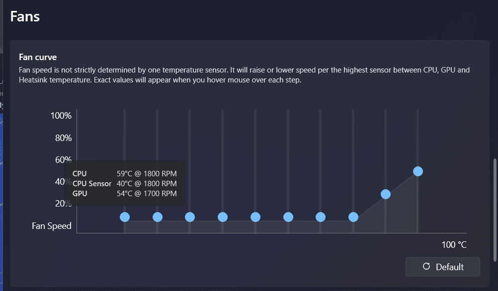Reset the fan curve with Default button
498x291 pixels.
point(442,267)
